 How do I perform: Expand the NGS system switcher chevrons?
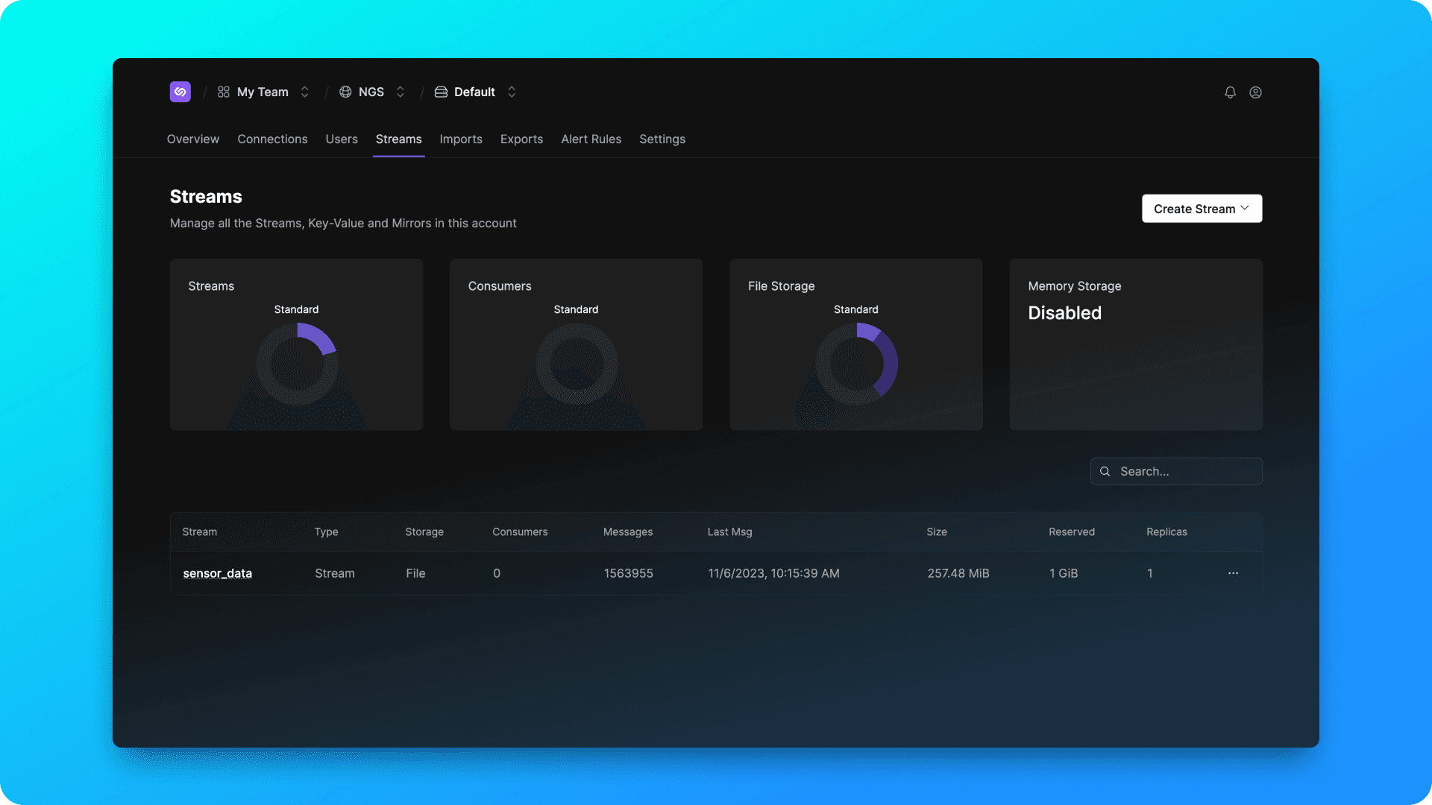[x=401, y=92]
